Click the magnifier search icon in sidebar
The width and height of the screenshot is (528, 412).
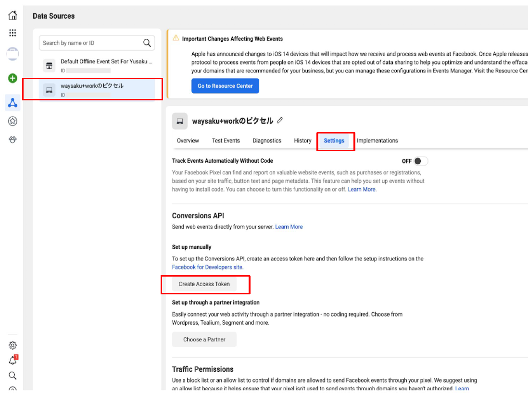tap(13, 376)
